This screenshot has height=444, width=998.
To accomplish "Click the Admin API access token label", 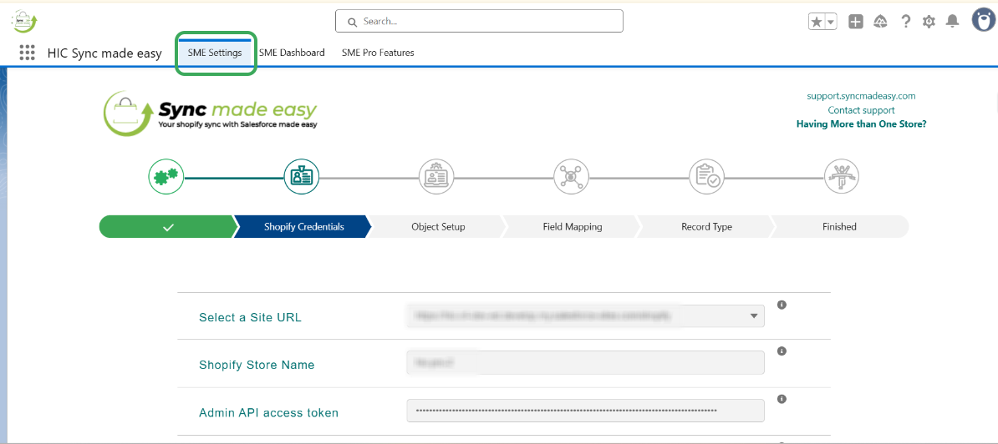I will (268, 413).
